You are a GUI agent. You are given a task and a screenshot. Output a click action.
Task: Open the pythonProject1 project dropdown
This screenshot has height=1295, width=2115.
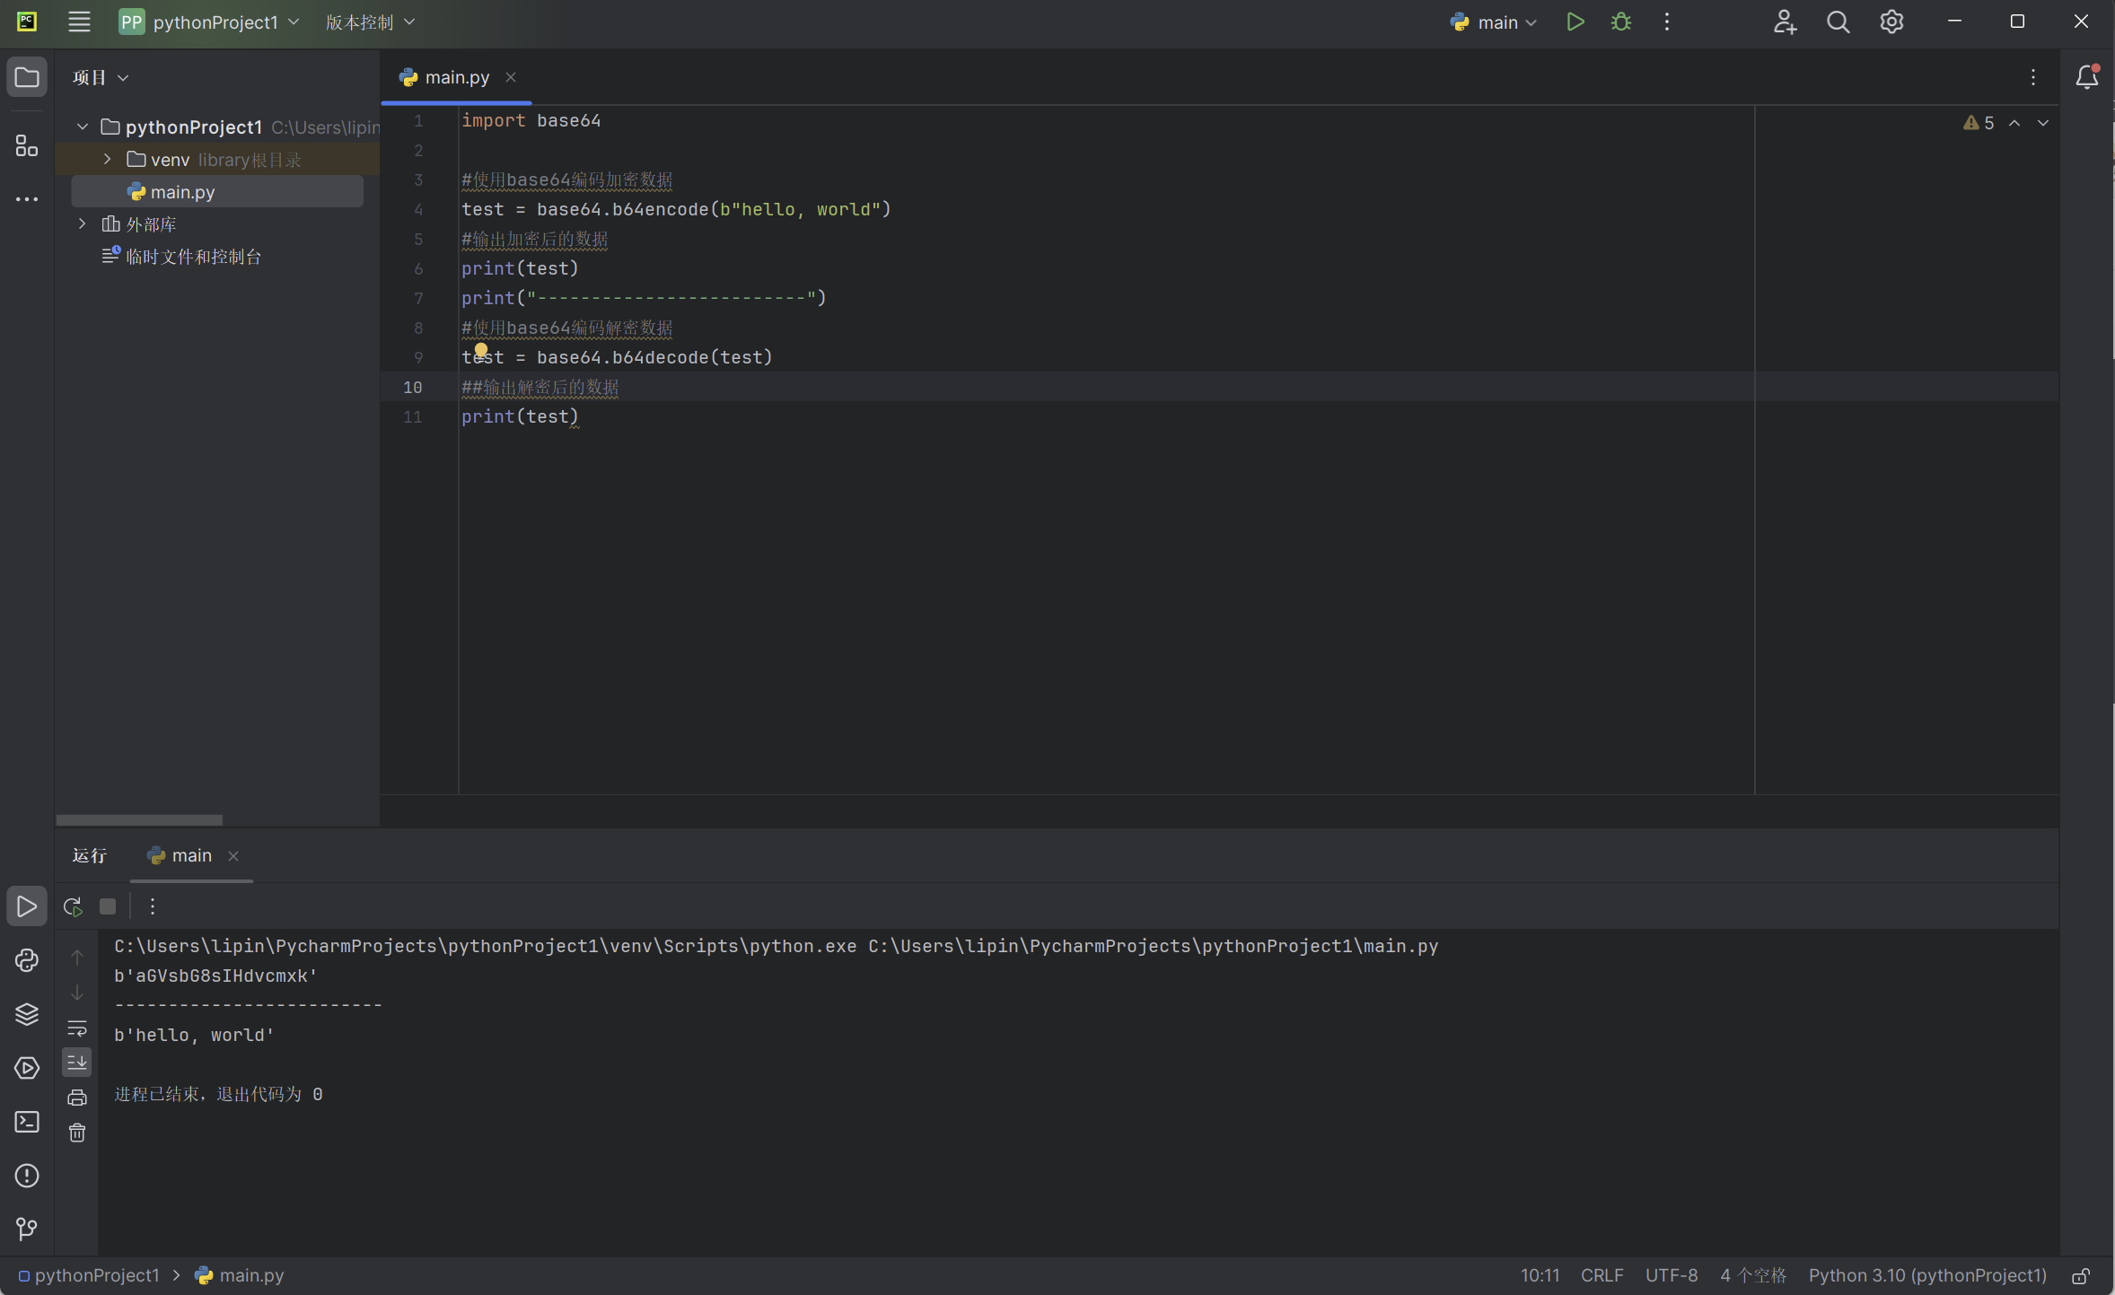[209, 22]
